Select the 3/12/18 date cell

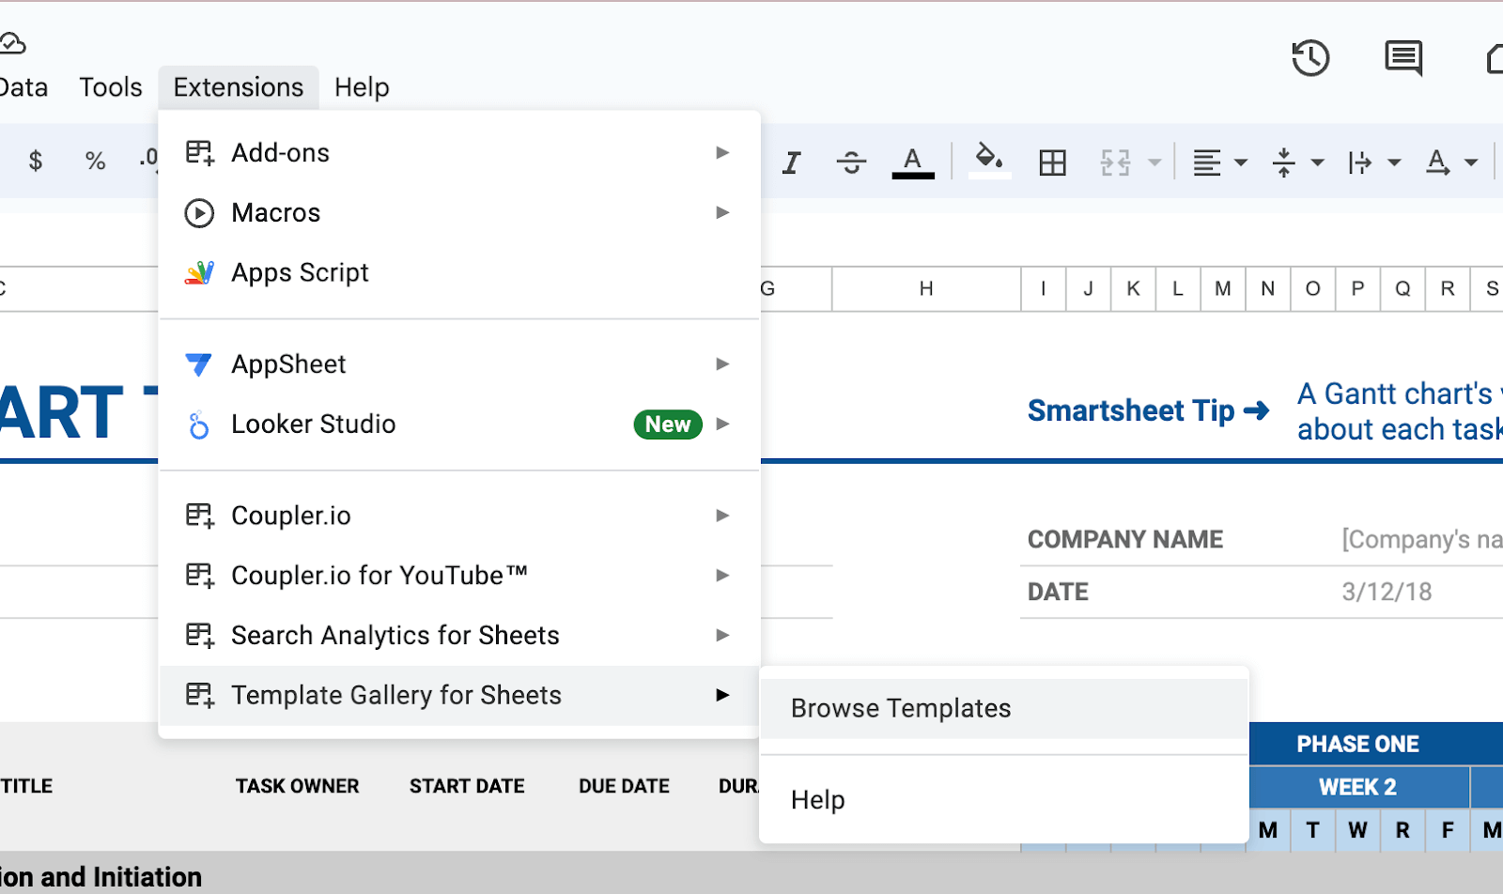(x=1387, y=592)
